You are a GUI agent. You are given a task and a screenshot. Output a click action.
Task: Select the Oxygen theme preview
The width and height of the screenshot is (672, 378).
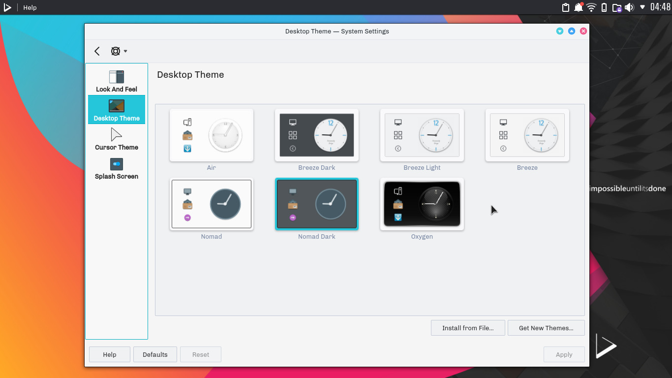pos(422,204)
